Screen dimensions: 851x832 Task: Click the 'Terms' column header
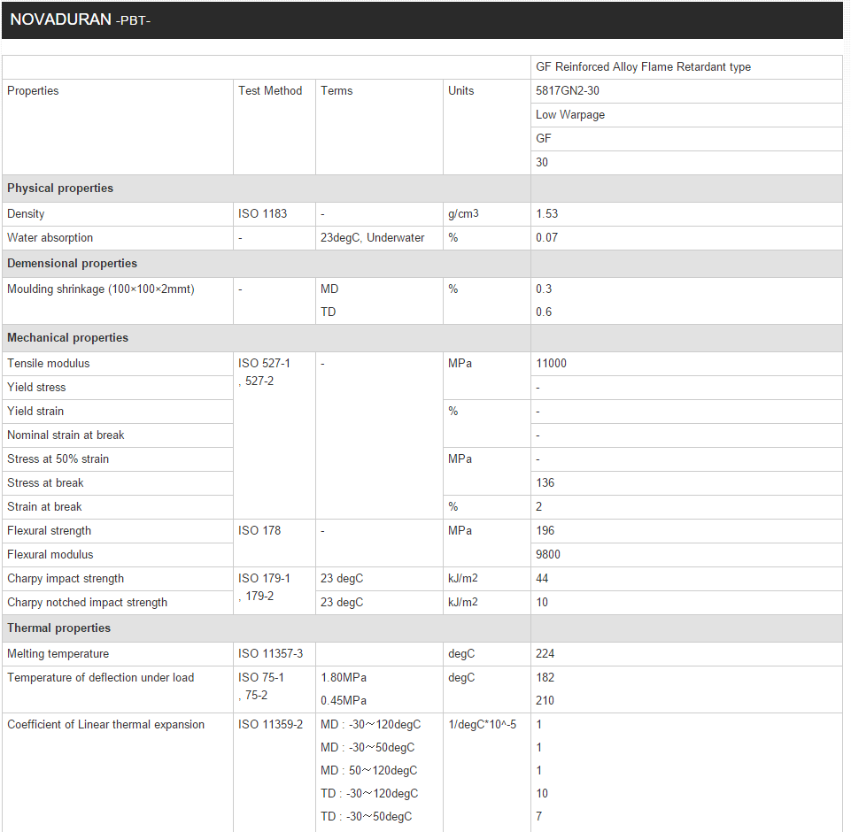tap(336, 90)
